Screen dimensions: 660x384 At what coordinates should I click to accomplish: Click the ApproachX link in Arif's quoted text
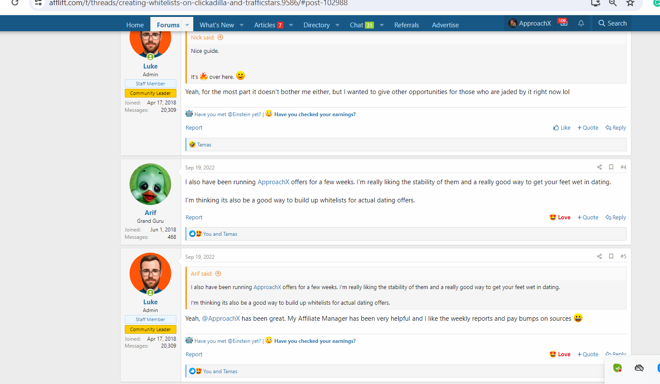[267, 287]
